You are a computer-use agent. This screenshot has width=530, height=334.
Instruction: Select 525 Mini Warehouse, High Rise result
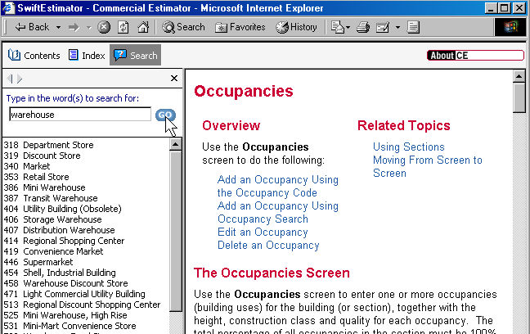pyautogui.click(x=65, y=315)
